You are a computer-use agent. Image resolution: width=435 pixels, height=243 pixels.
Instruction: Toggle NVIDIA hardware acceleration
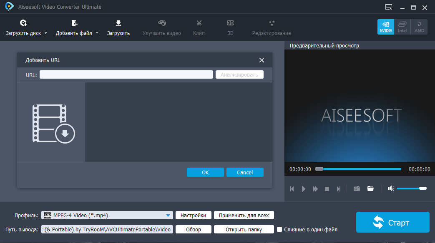pyautogui.click(x=386, y=27)
